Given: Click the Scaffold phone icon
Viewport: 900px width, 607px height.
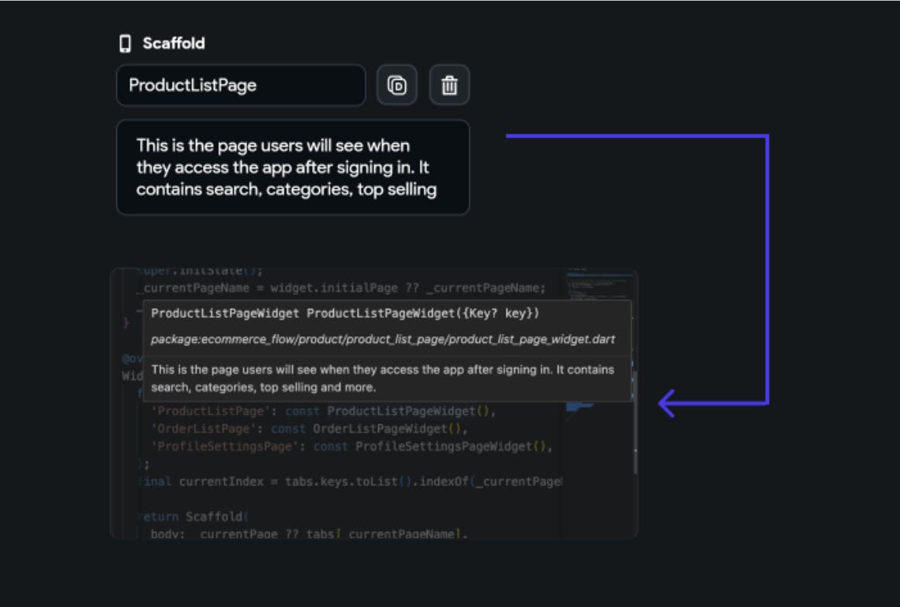Looking at the screenshot, I should (x=125, y=43).
